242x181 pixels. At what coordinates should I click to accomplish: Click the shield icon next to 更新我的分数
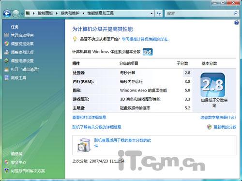pyautogui.click(x=209, y=127)
